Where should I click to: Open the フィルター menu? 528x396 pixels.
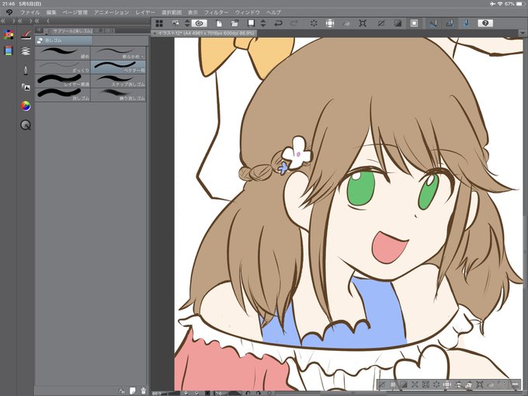[x=216, y=12]
